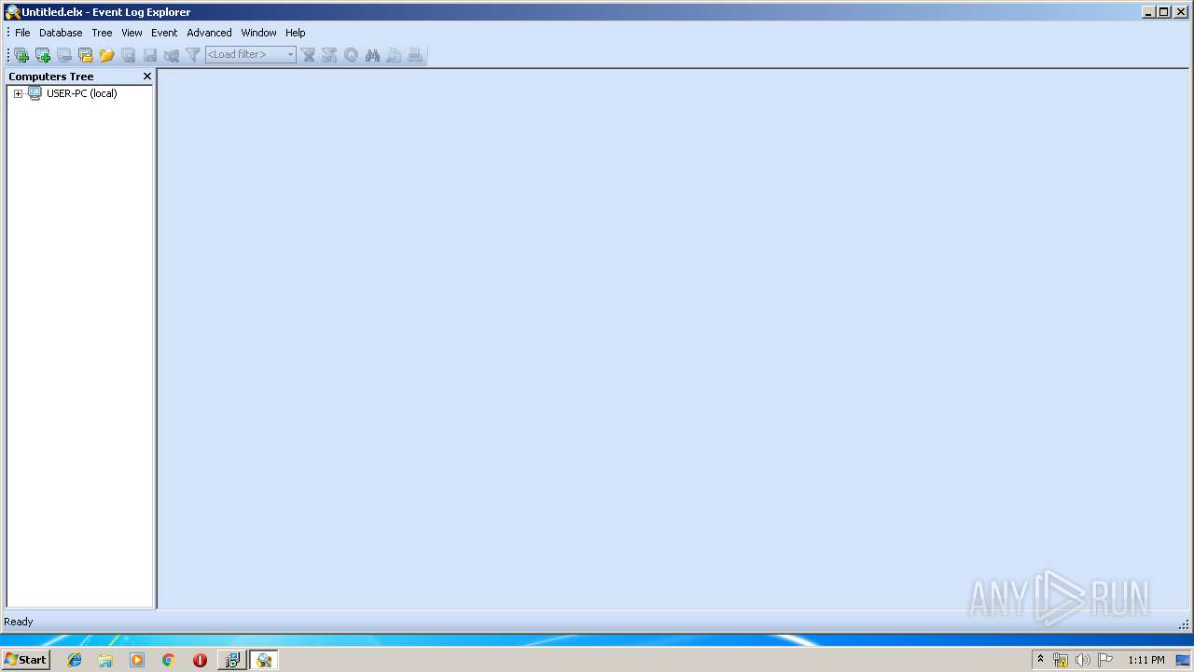Click the Computers Tree panel title
Image resolution: width=1194 pixels, height=672 pixels.
click(x=51, y=77)
